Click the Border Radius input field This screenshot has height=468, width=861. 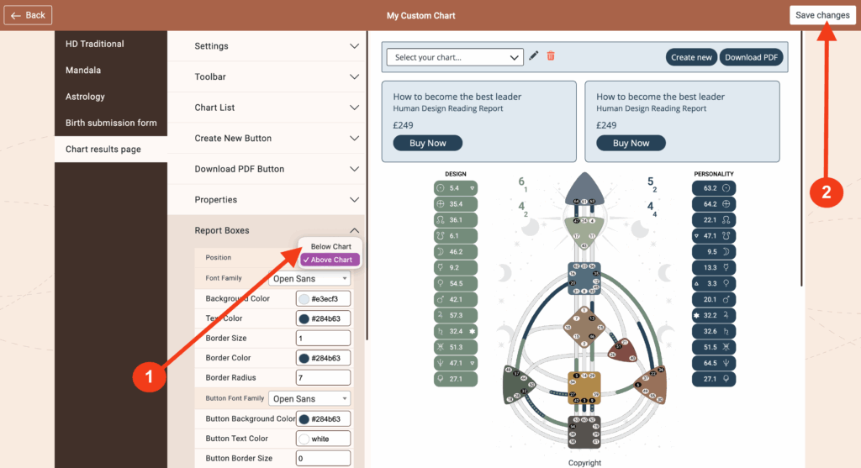point(323,377)
